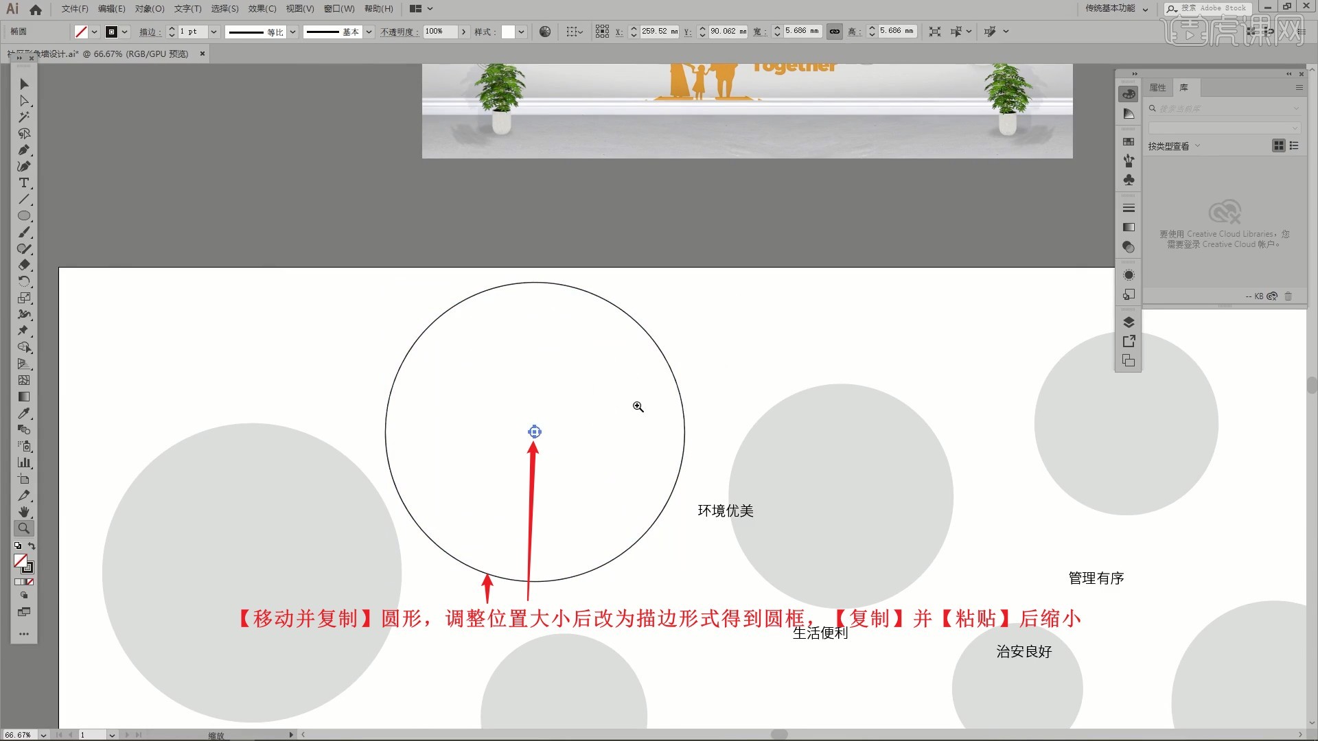Toggle constrain width and height proportions
This screenshot has width=1318, height=741.
tap(834, 32)
